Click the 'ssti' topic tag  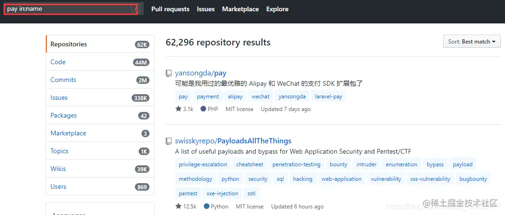pyautogui.click(x=252, y=193)
